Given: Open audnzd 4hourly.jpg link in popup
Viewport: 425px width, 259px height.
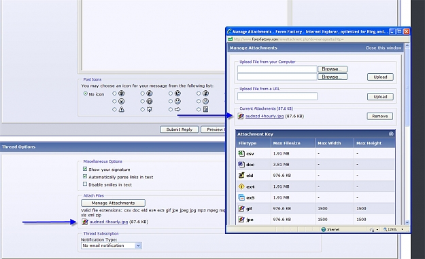Looking at the screenshot, I should 265,116.
